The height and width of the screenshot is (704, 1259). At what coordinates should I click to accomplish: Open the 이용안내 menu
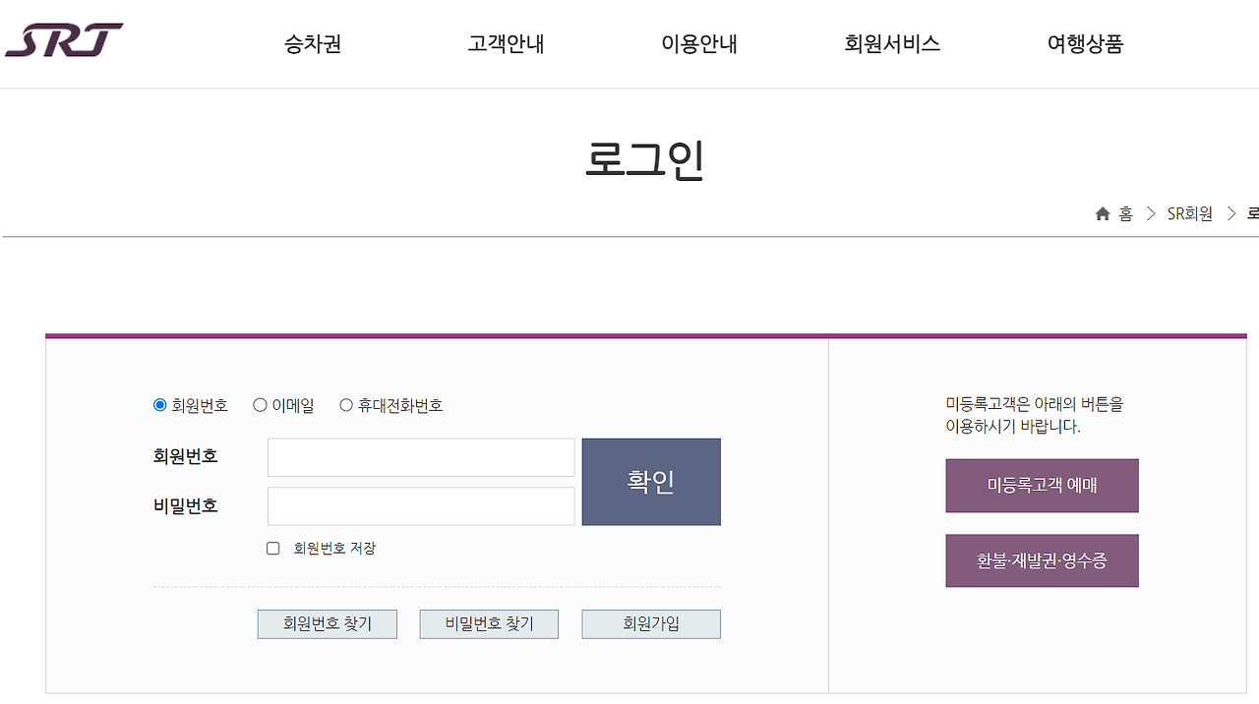point(698,44)
